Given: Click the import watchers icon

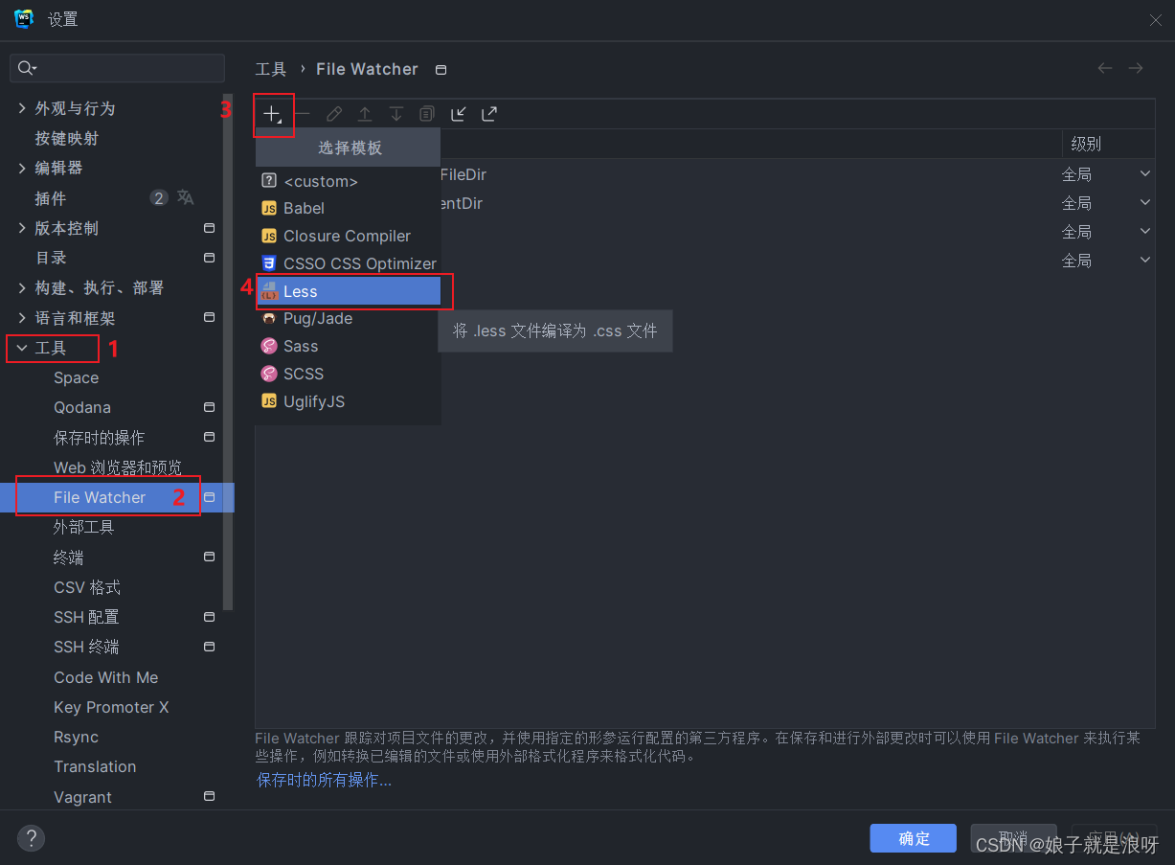Looking at the screenshot, I should tap(459, 113).
